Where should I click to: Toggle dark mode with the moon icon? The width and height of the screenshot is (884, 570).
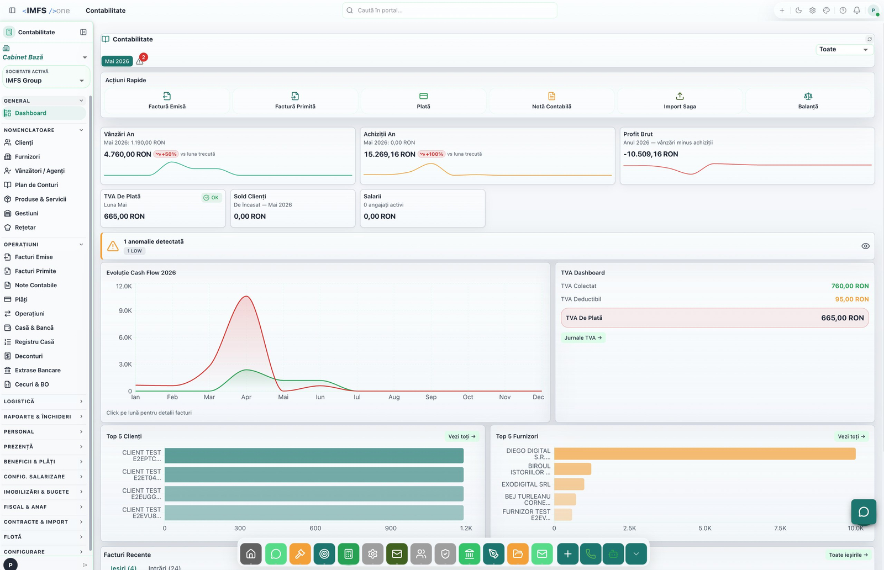coord(798,10)
